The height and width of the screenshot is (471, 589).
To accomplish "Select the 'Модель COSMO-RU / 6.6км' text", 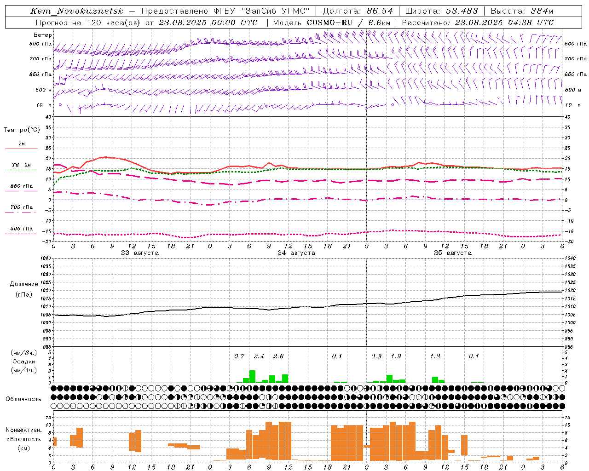I will click(x=332, y=23).
